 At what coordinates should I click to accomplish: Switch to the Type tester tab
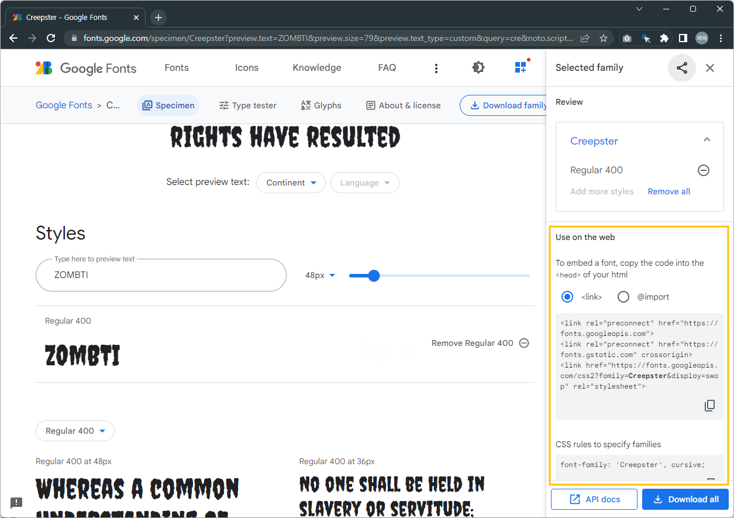[x=247, y=105]
